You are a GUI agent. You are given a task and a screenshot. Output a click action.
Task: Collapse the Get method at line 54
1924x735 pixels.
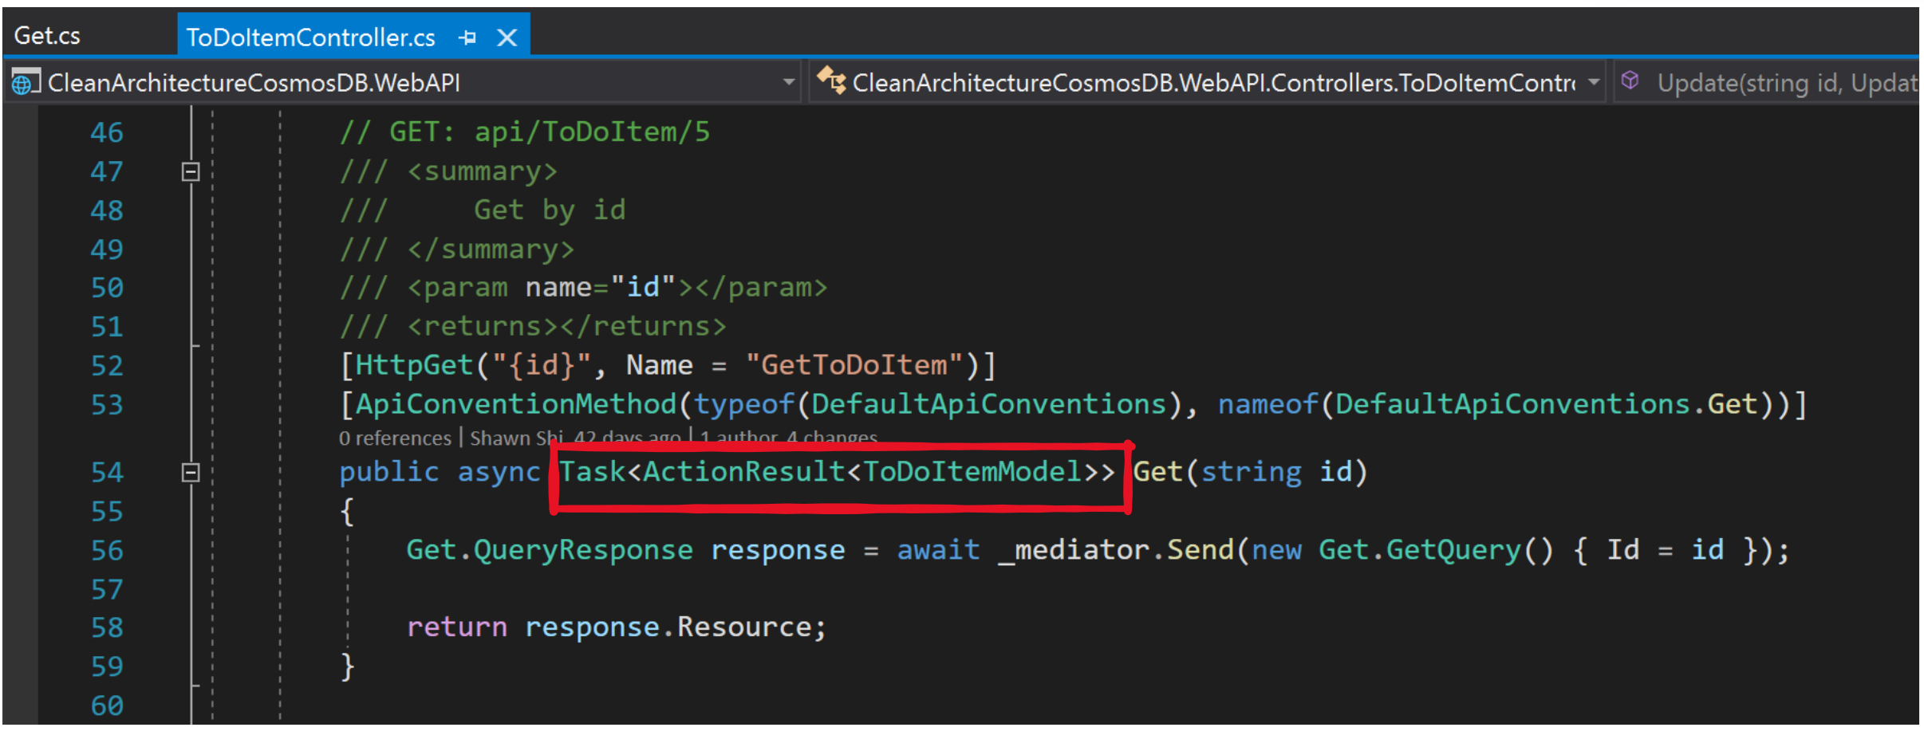pos(189,472)
